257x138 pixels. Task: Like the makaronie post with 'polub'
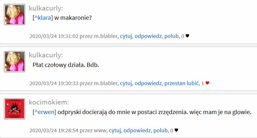tap(171, 36)
